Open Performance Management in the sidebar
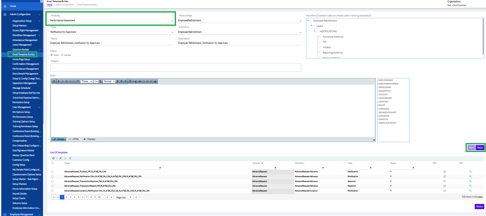Image resolution: width=486 pixels, height=216 pixels. pos(26,69)
